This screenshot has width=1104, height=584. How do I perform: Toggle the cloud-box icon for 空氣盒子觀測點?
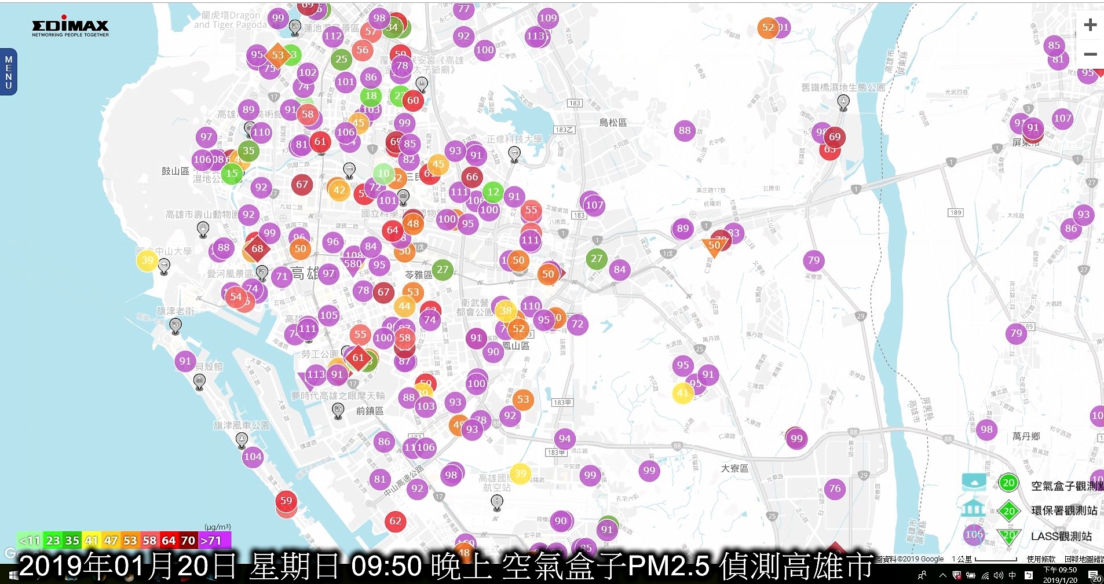coord(974,482)
